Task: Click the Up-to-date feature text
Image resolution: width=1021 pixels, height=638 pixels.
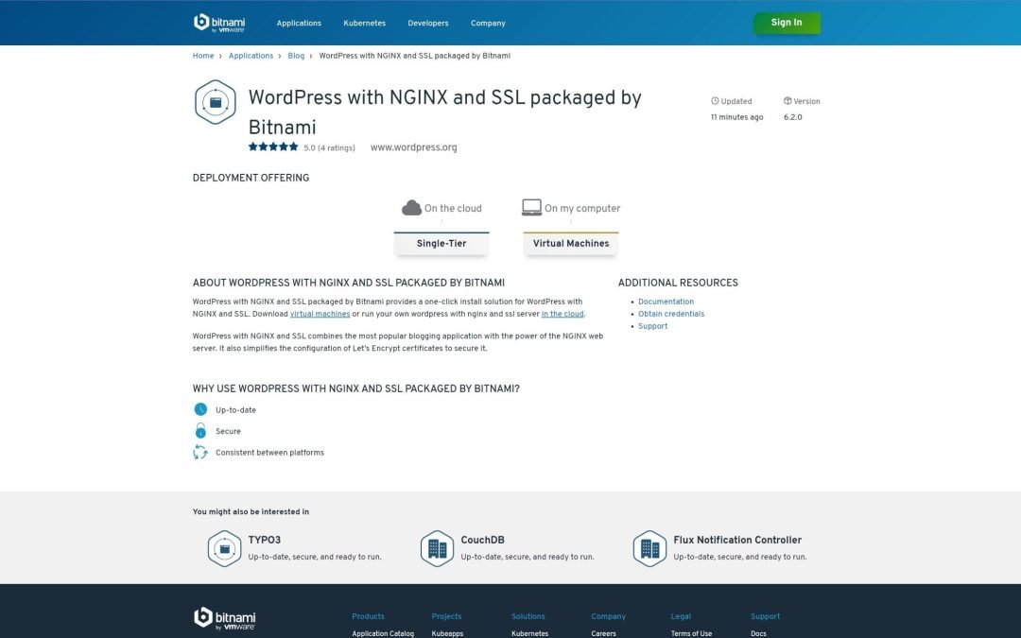Action: (235, 410)
